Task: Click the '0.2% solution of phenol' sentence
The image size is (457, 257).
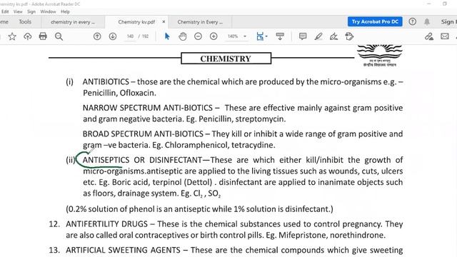Action: point(199,209)
